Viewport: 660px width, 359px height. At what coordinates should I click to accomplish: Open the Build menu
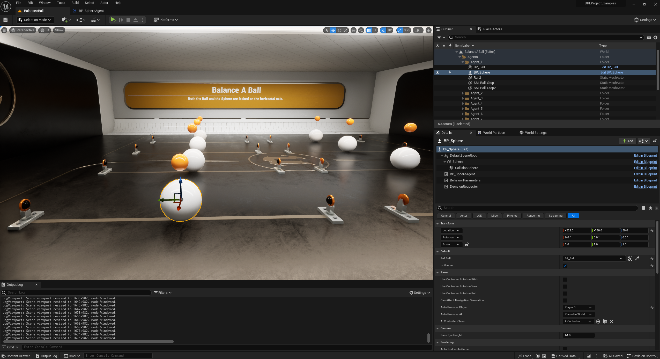75,3
